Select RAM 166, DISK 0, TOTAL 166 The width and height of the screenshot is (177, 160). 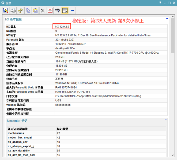(x=73, y=92)
